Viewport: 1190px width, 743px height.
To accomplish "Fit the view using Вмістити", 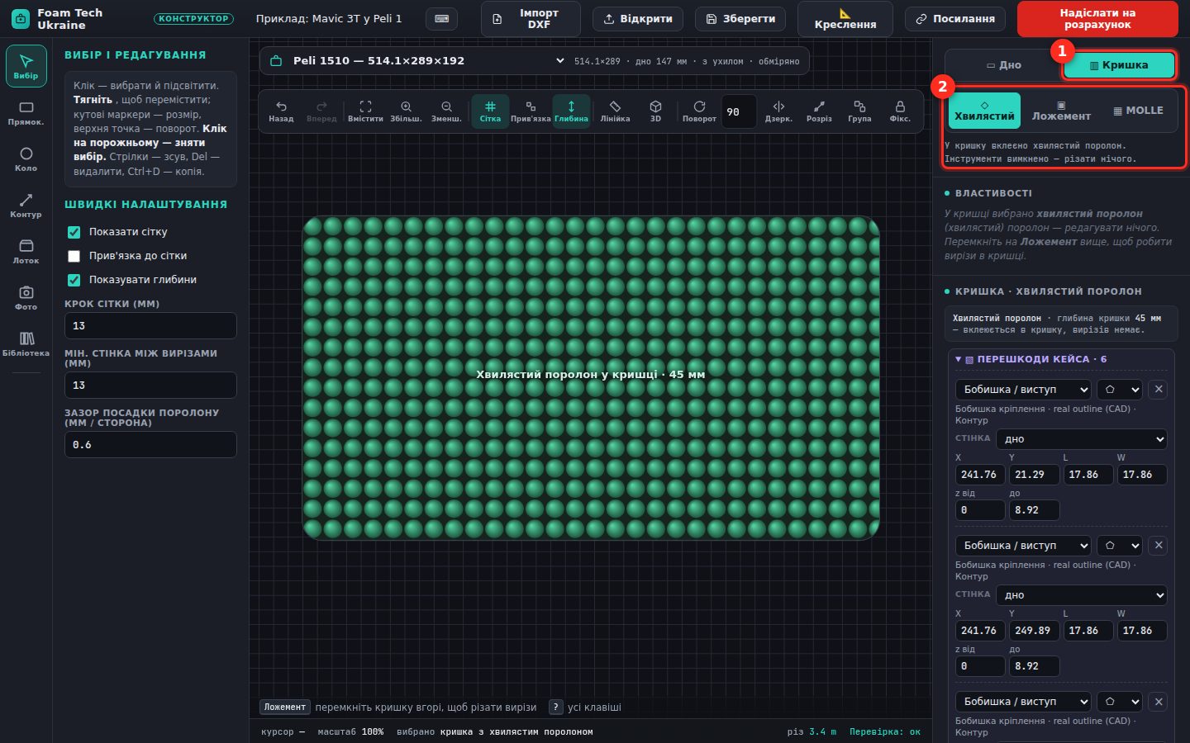I will click(365, 111).
